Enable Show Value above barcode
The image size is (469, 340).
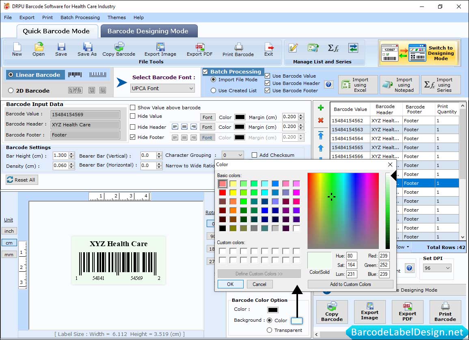(x=132, y=108)
